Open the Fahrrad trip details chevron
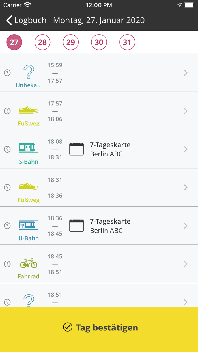Image resolution: width=198 pixels, height=352 pixels. [x=186, y=264]
